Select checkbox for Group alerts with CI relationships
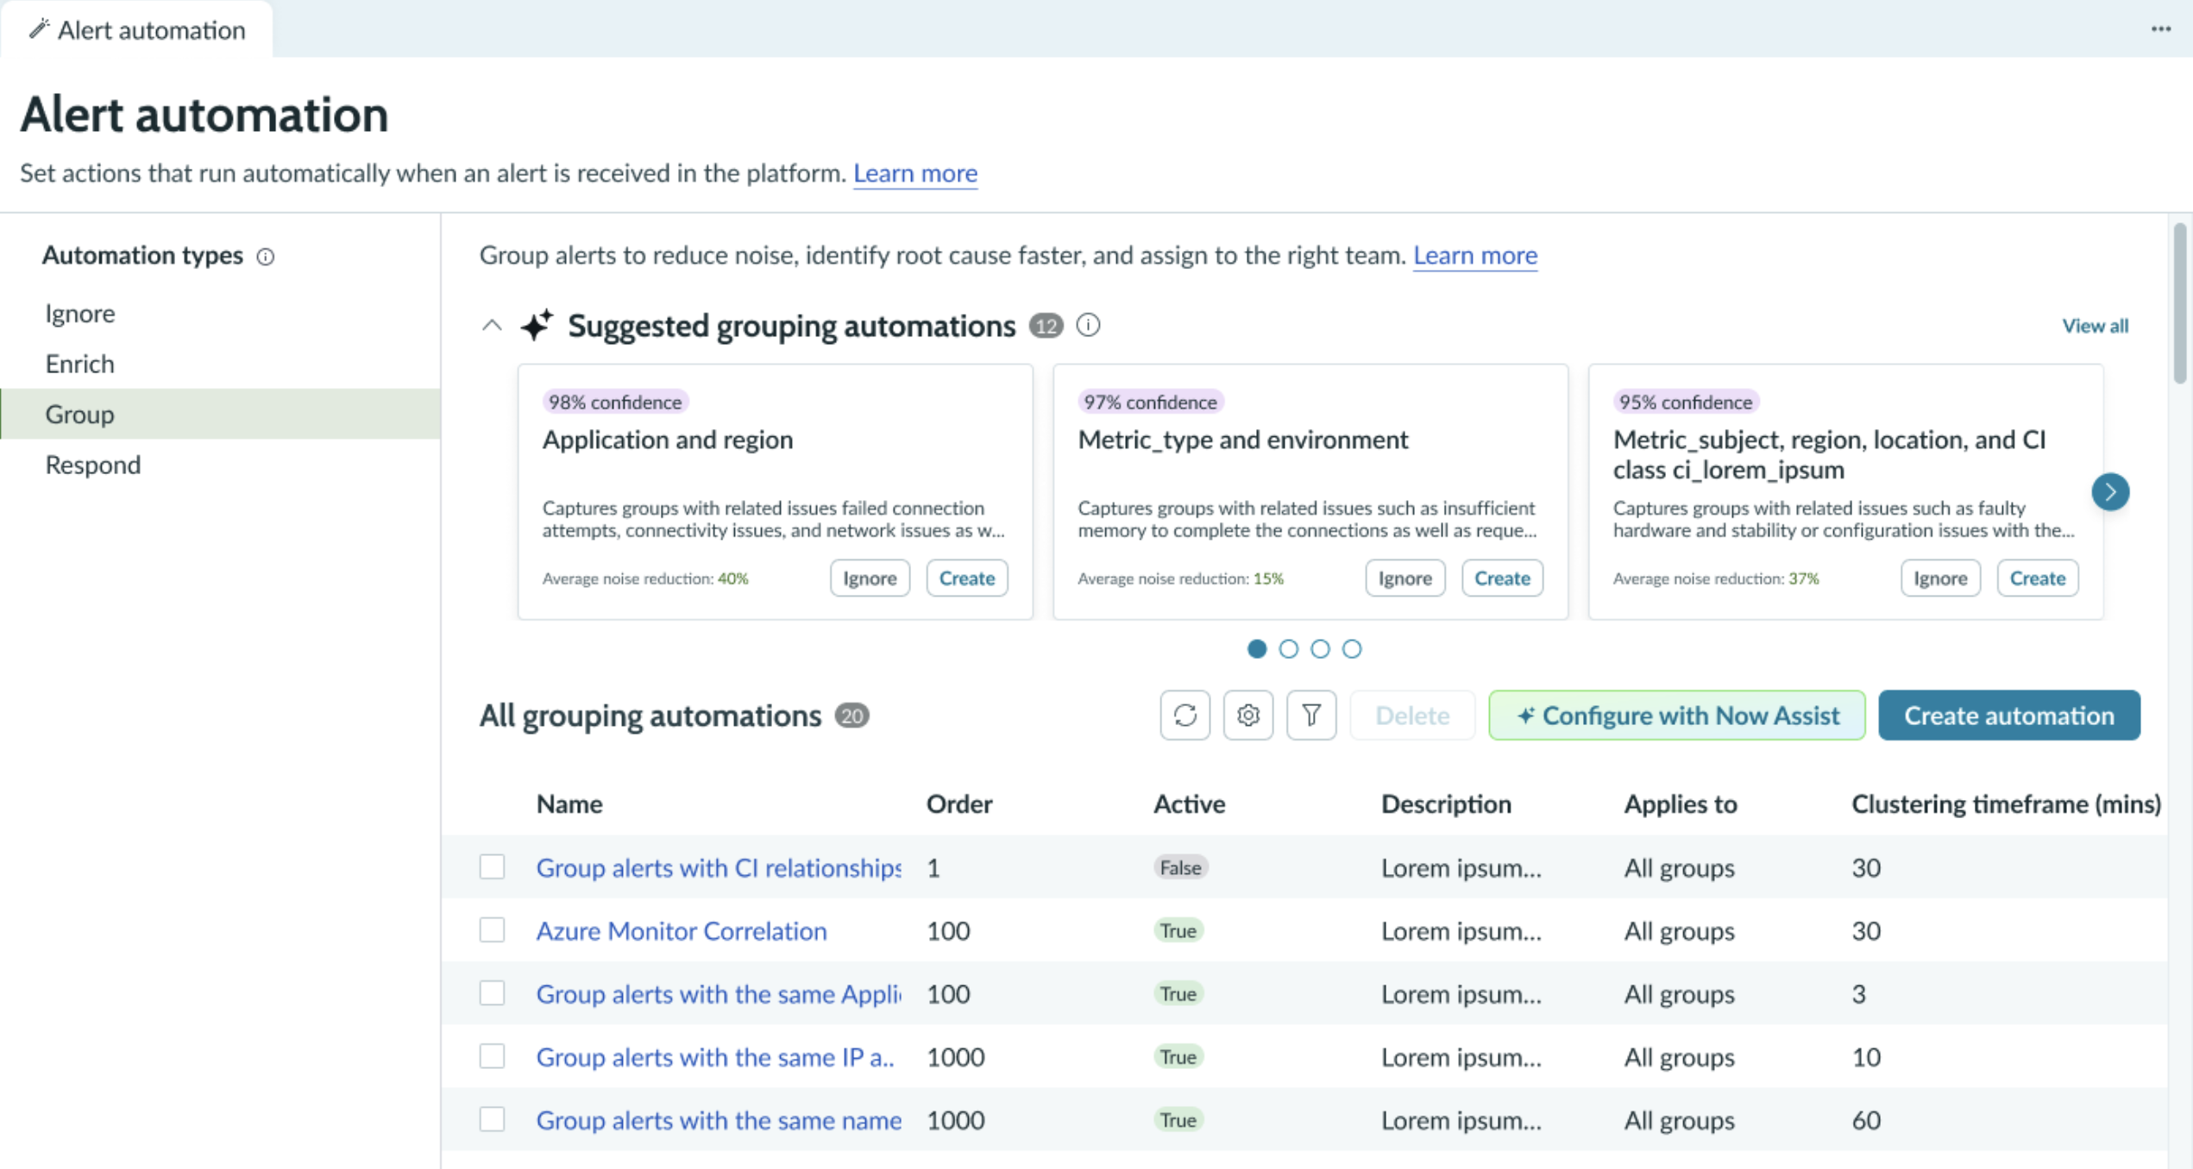The image size is (2193, 1169). tap(492, 866)
